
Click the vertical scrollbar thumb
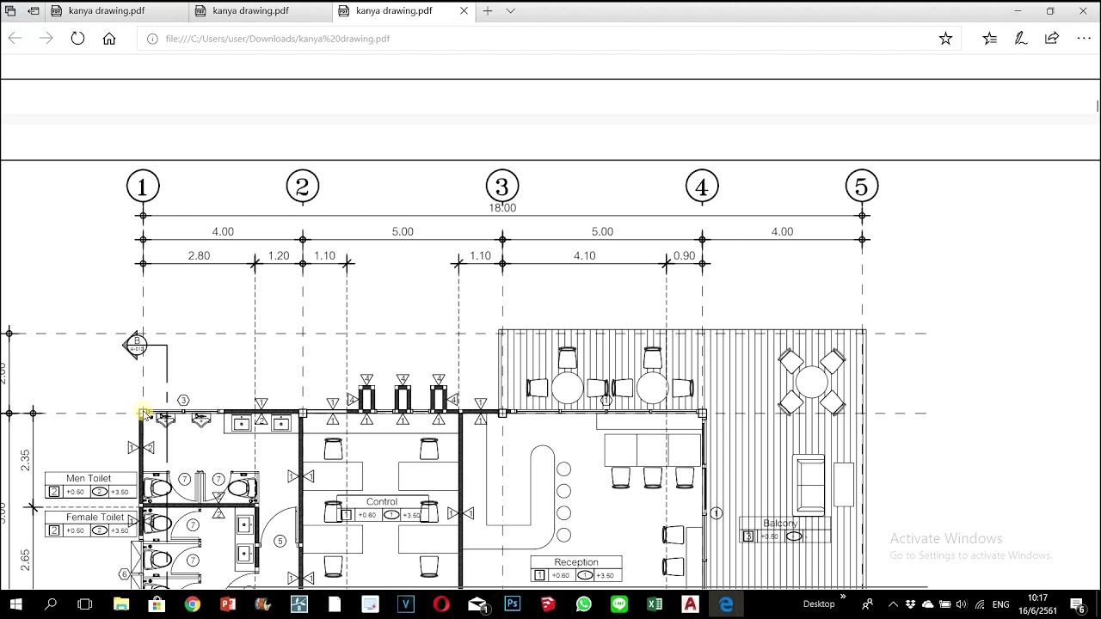tap(1098, 105)
